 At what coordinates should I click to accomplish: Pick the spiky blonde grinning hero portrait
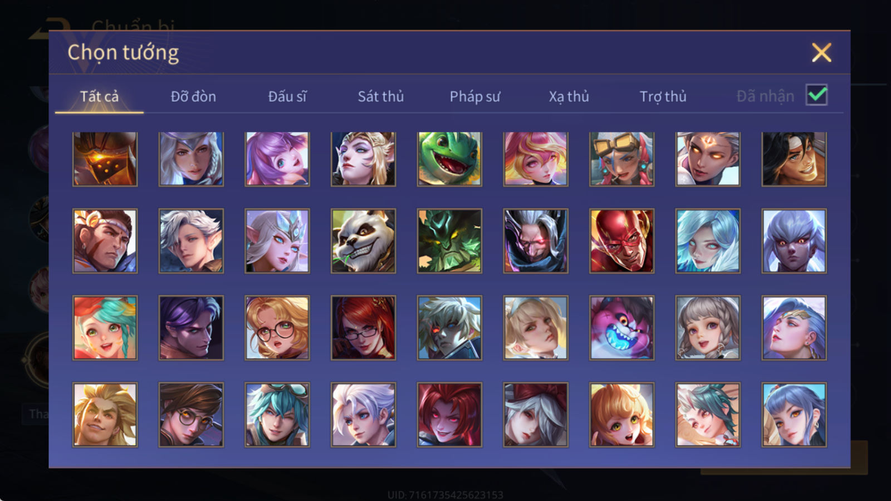tap(105, 414)
